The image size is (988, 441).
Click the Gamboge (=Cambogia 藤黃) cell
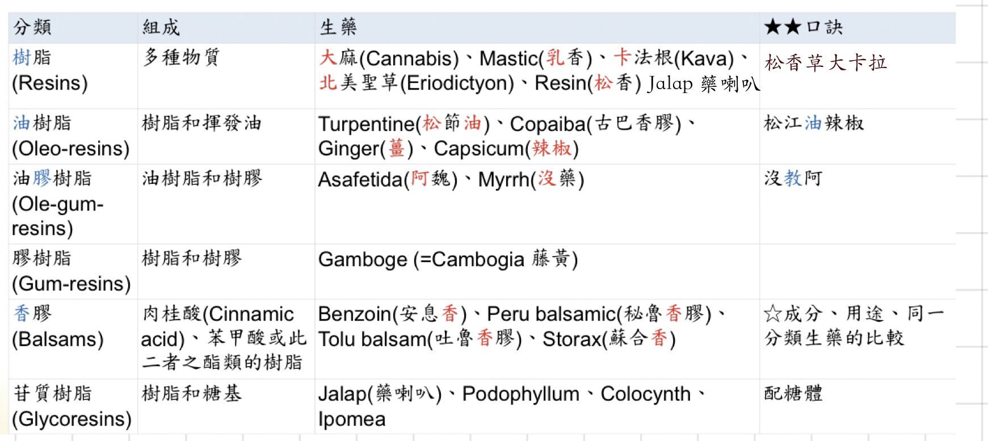click(x=448, y=259)
